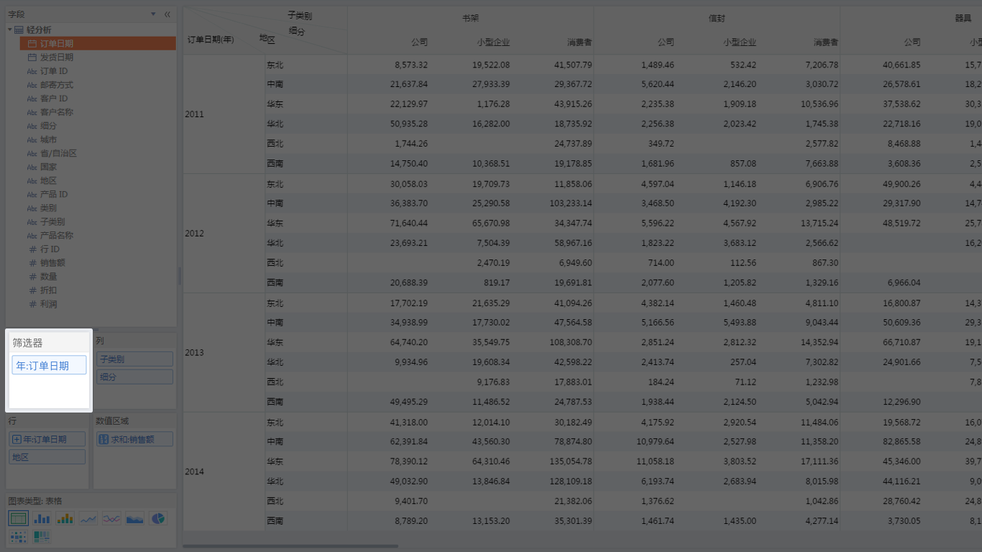Click the horizontal scrollbar under the table
This screenshot has width=982, height=552.
[x=290, y=546]
